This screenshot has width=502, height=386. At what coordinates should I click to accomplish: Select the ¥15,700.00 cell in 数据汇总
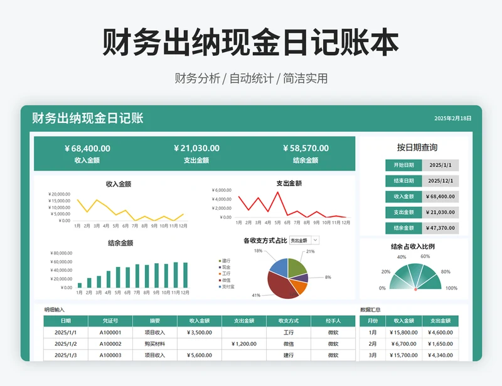click(403, 355)
